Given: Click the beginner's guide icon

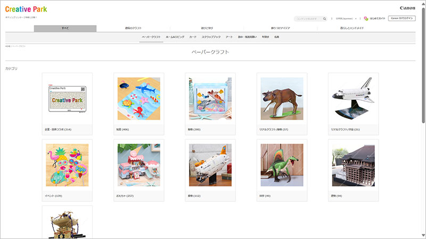Looking at the screenshot, I should pyautogui.click(x=366, y=19).
